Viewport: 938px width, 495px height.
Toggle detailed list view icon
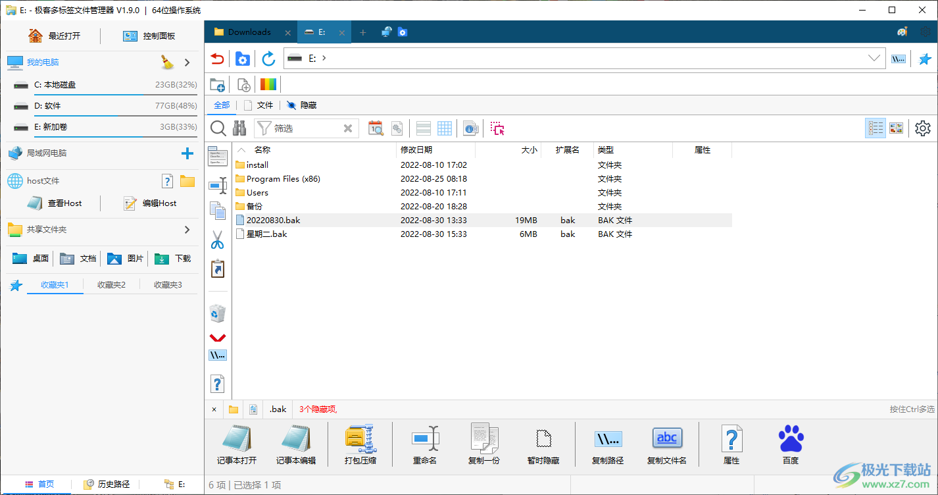(876, 128)
